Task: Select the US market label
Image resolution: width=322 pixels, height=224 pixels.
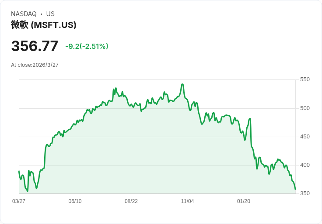Action: pos(50,14)
